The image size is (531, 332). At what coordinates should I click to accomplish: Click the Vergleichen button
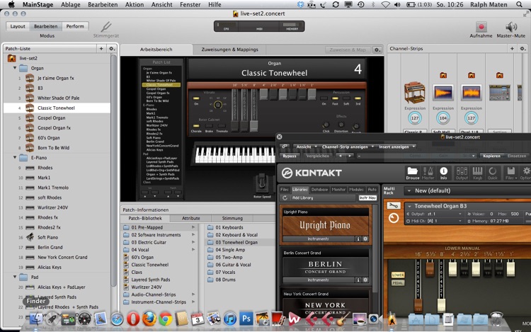(x=318, y=156)
